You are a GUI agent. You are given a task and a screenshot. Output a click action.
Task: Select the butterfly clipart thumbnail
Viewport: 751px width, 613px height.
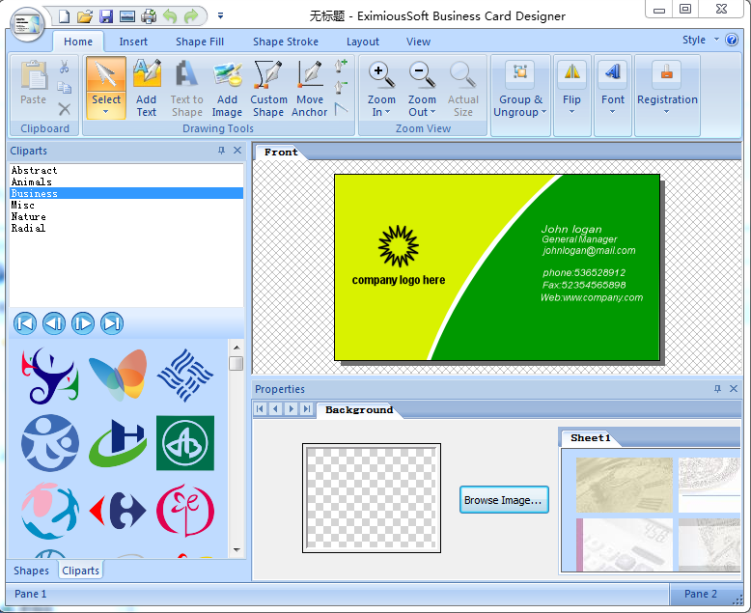point(118,376)
